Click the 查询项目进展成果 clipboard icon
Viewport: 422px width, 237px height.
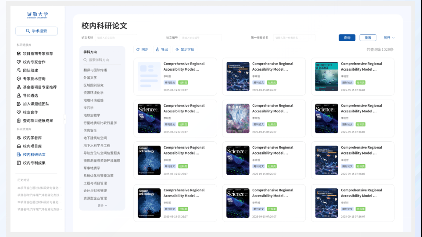click(x=18, y=121)
